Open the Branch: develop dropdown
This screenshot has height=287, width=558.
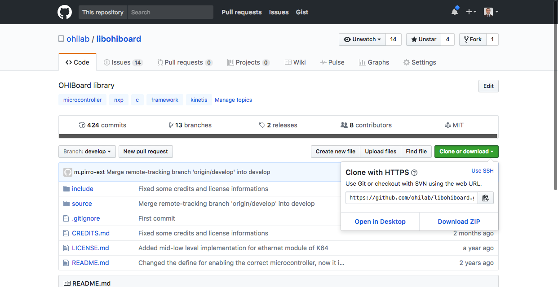pyautogui.click(x=87, y=152)
